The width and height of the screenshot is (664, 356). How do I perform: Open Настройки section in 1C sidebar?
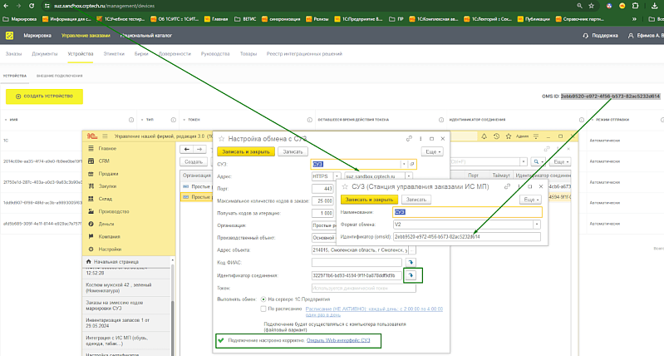point(110,250)
